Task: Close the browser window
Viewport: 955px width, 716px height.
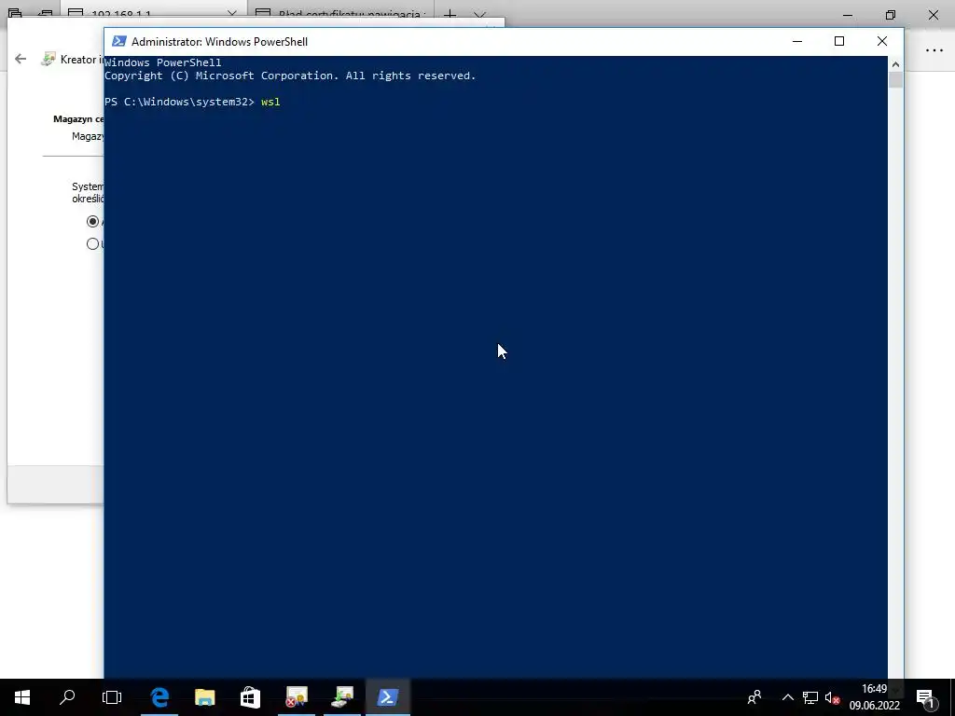Action: coord(933,15)
